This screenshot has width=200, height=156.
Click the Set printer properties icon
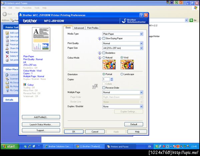7,60
